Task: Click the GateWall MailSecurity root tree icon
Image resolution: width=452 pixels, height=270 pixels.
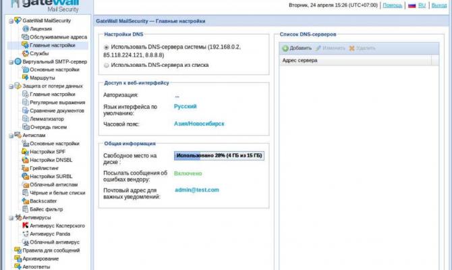Action: 18,20
